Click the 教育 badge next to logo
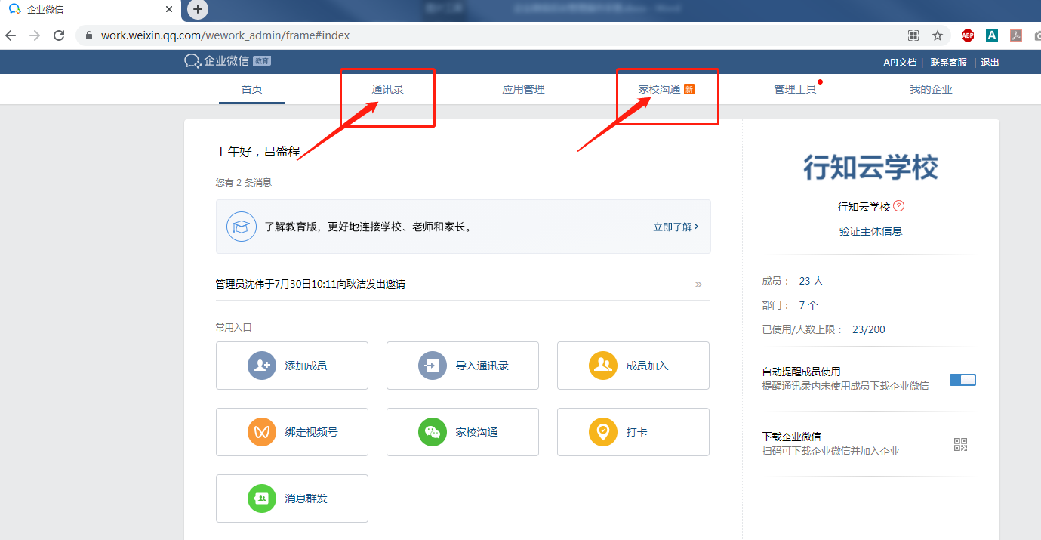The width and height of the screenshot is (1041, 540). (261, 61)
